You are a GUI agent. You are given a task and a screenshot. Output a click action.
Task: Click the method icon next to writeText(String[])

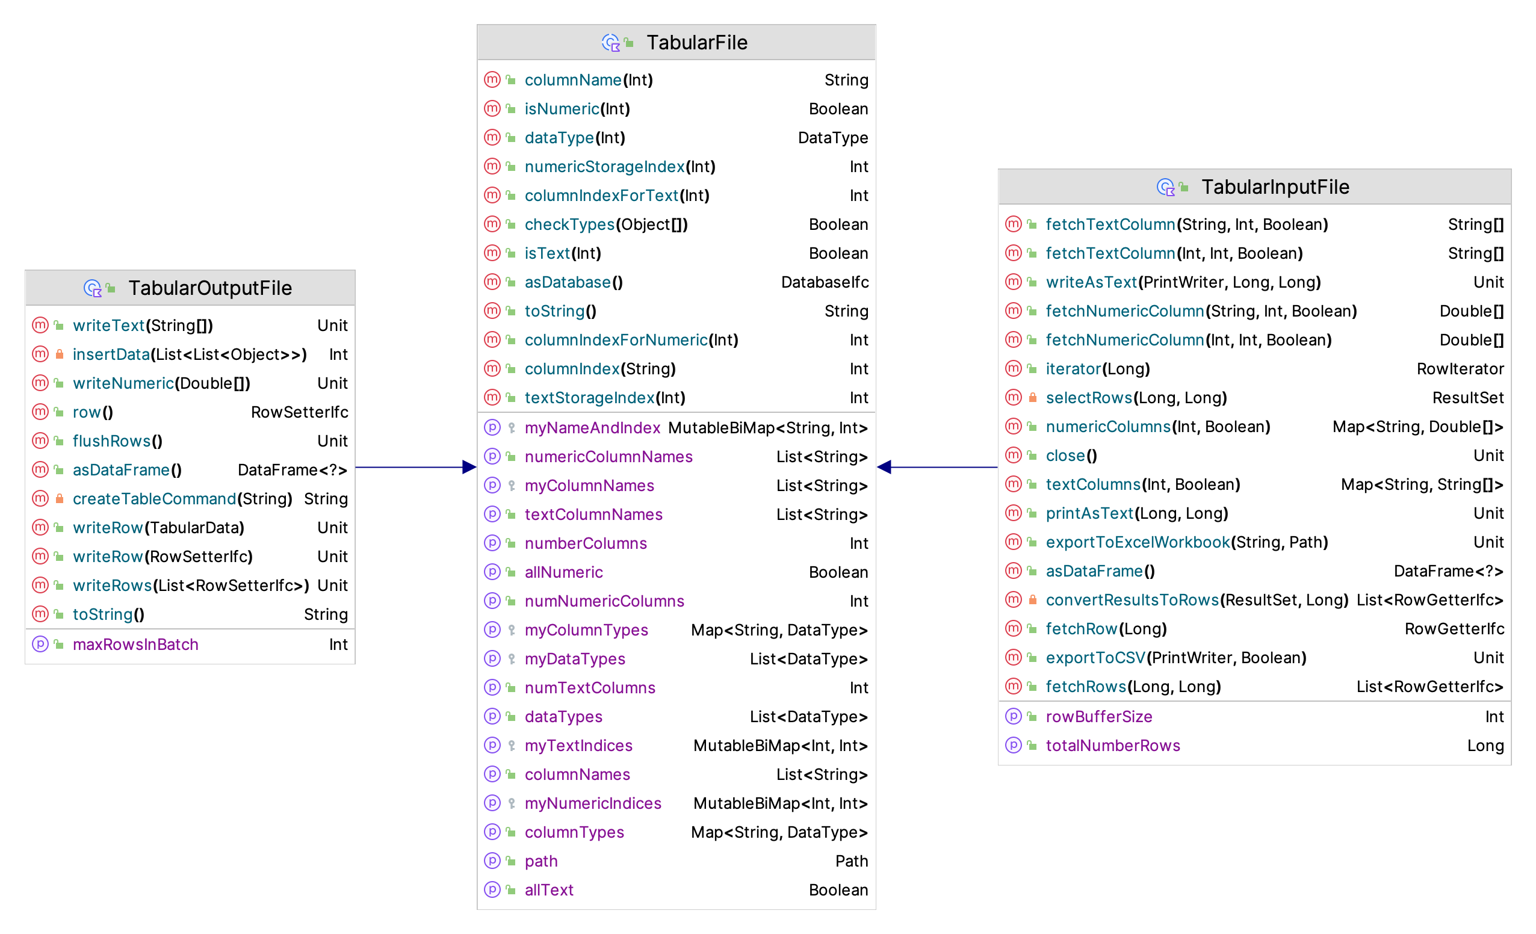pos(40,326)
